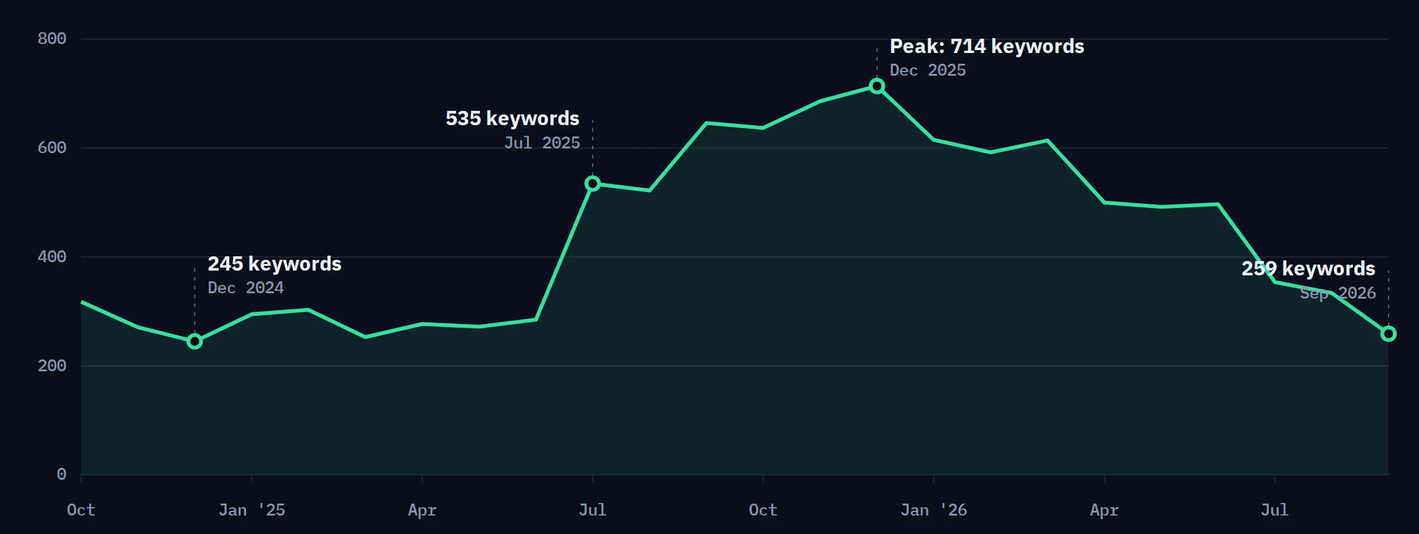Click the "Dec 2025" annotation date
1419x534 pixels.
click(x=928, y=70)
